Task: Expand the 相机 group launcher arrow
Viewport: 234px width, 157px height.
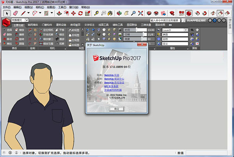Action: coord(65,49)
